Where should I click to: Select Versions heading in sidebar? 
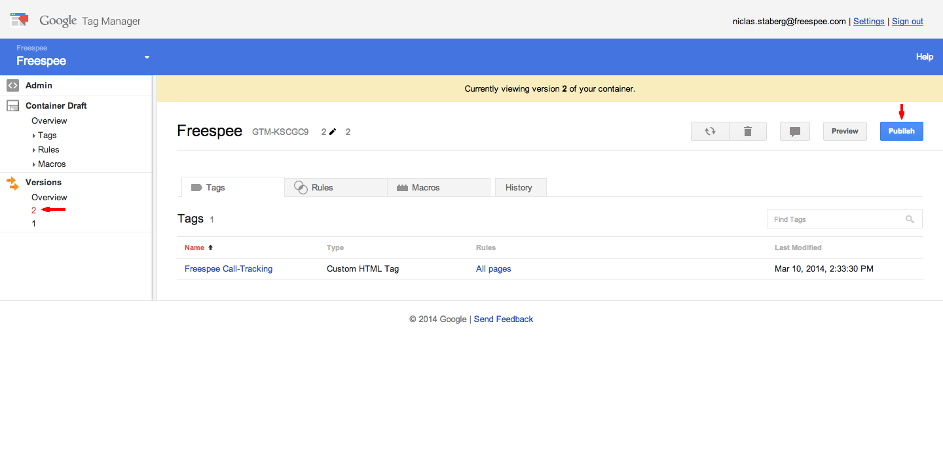coord(43,183)
